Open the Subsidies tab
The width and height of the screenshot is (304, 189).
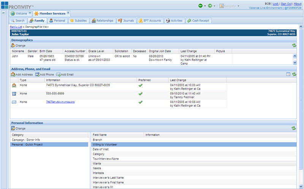click(x=79, y=20)
